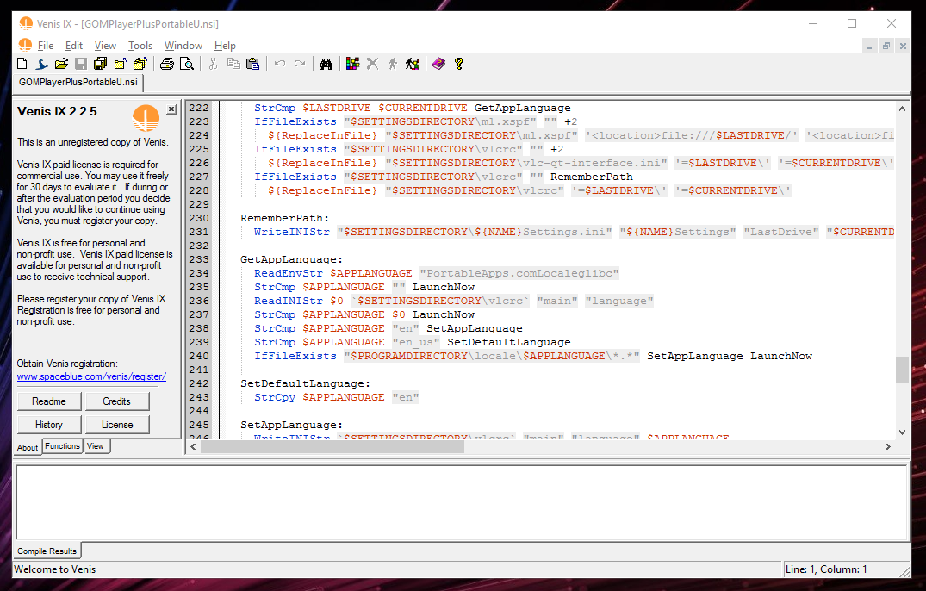Close the inner document with the X below title bar
The height and width of the screenshot is (591, 926).
[x=903, y=46]
